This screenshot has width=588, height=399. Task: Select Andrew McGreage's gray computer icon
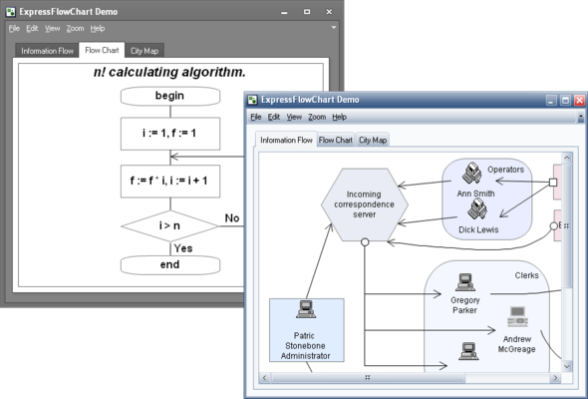coord(517,316)
